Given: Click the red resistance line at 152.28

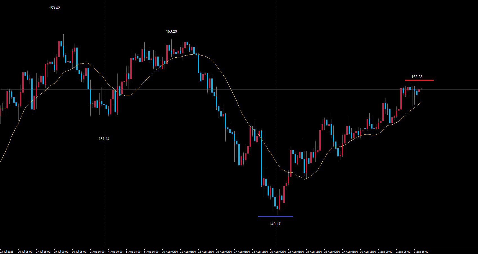Looking at the screenshot, I should (x=419, y=80).
